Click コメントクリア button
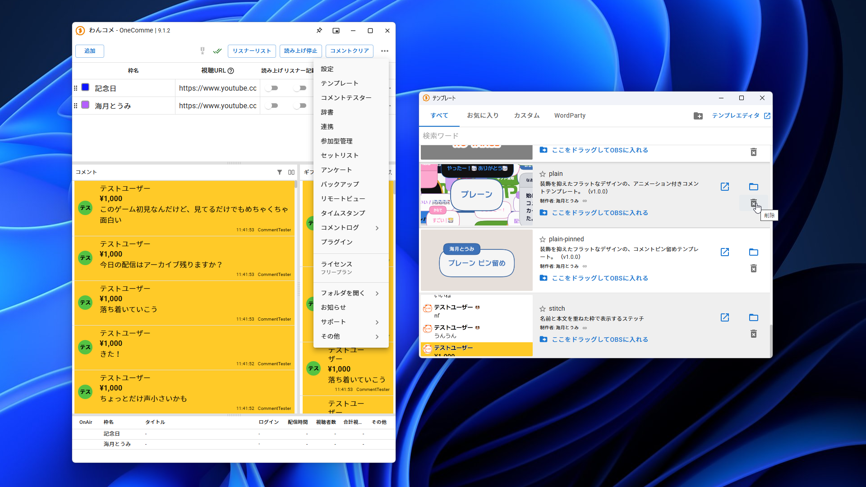 click(349, 51)
